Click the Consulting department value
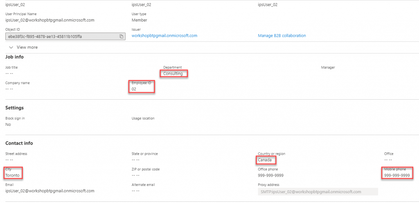The image size is (419, 203). [x=173, y=74]
